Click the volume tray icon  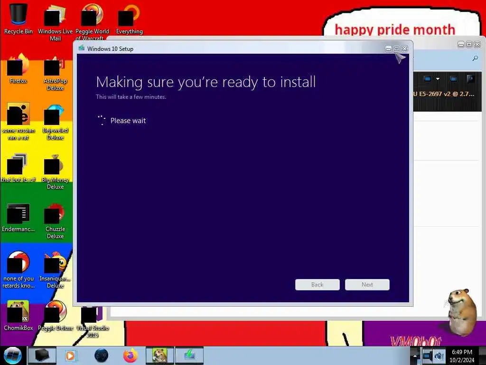(x=439, y=355)
